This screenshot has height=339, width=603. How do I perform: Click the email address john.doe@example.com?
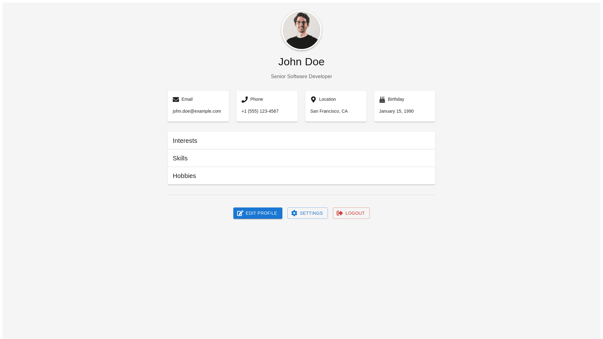tap(197, 111)
